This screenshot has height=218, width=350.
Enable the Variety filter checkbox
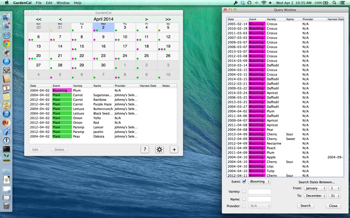point(244,191)
